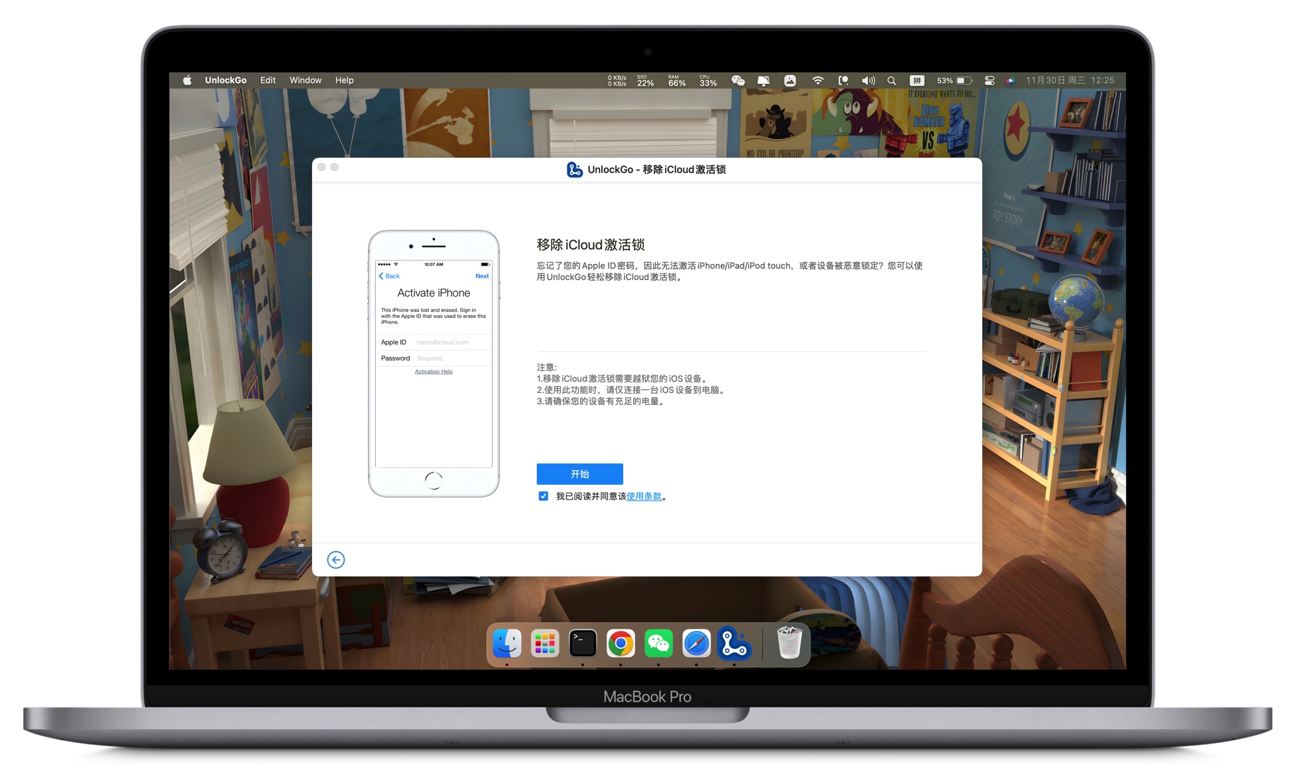Click the close button of the UnlockGo window
This screenshot has height=778, width=1297.
[x=321, y=167]
